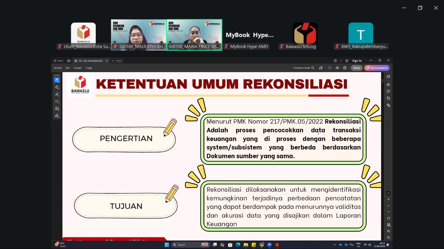The height and width of the screenshot is (249, 444).
Task: Open the Comments panel in right rail
Action: pyautogui.click(x=388, y=84)
